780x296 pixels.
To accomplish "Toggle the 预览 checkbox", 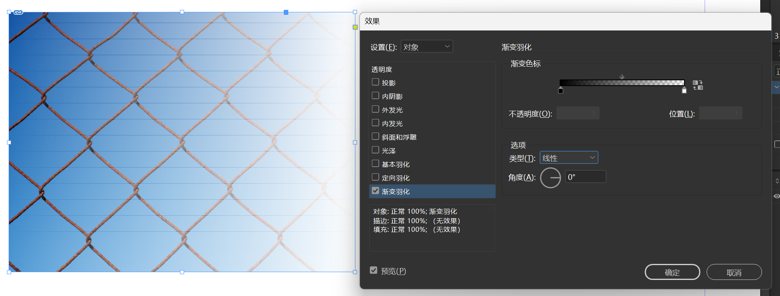I will [374, 270].
